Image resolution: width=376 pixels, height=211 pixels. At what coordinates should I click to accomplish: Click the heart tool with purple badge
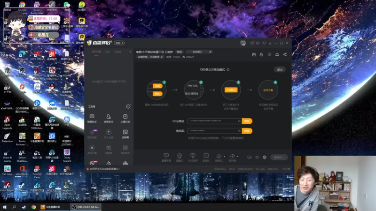[x=92, y=134]
